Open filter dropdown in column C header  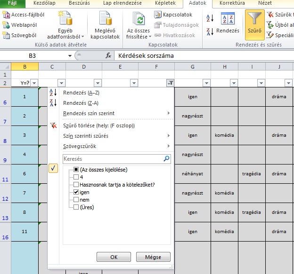[62, 83]
